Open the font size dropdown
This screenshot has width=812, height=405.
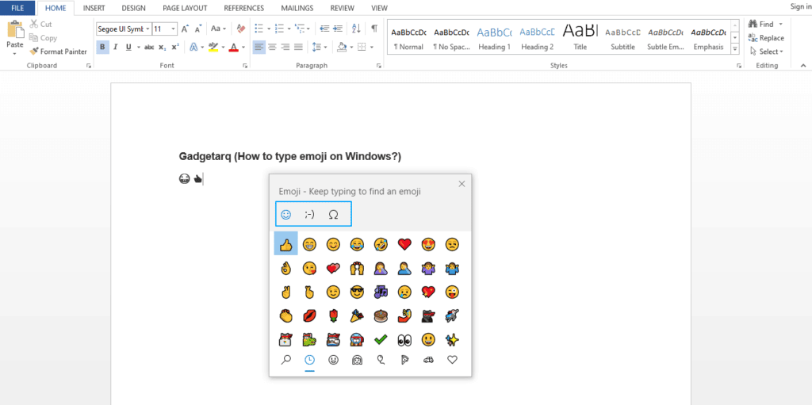[174, 29]
